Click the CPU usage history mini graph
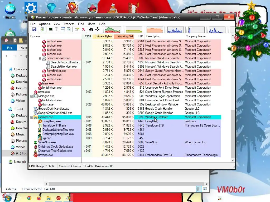 pos(113,30)
